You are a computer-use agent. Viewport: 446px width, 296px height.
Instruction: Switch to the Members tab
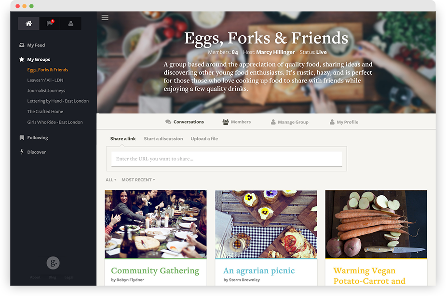pyautogui.click(x=237, y=122)
